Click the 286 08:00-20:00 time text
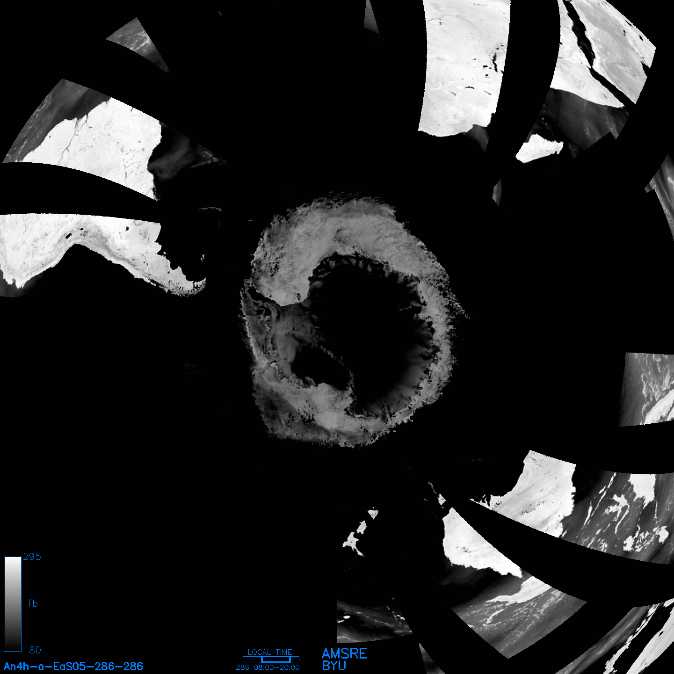Screen dimensions: 674x674 coord(268,667)
